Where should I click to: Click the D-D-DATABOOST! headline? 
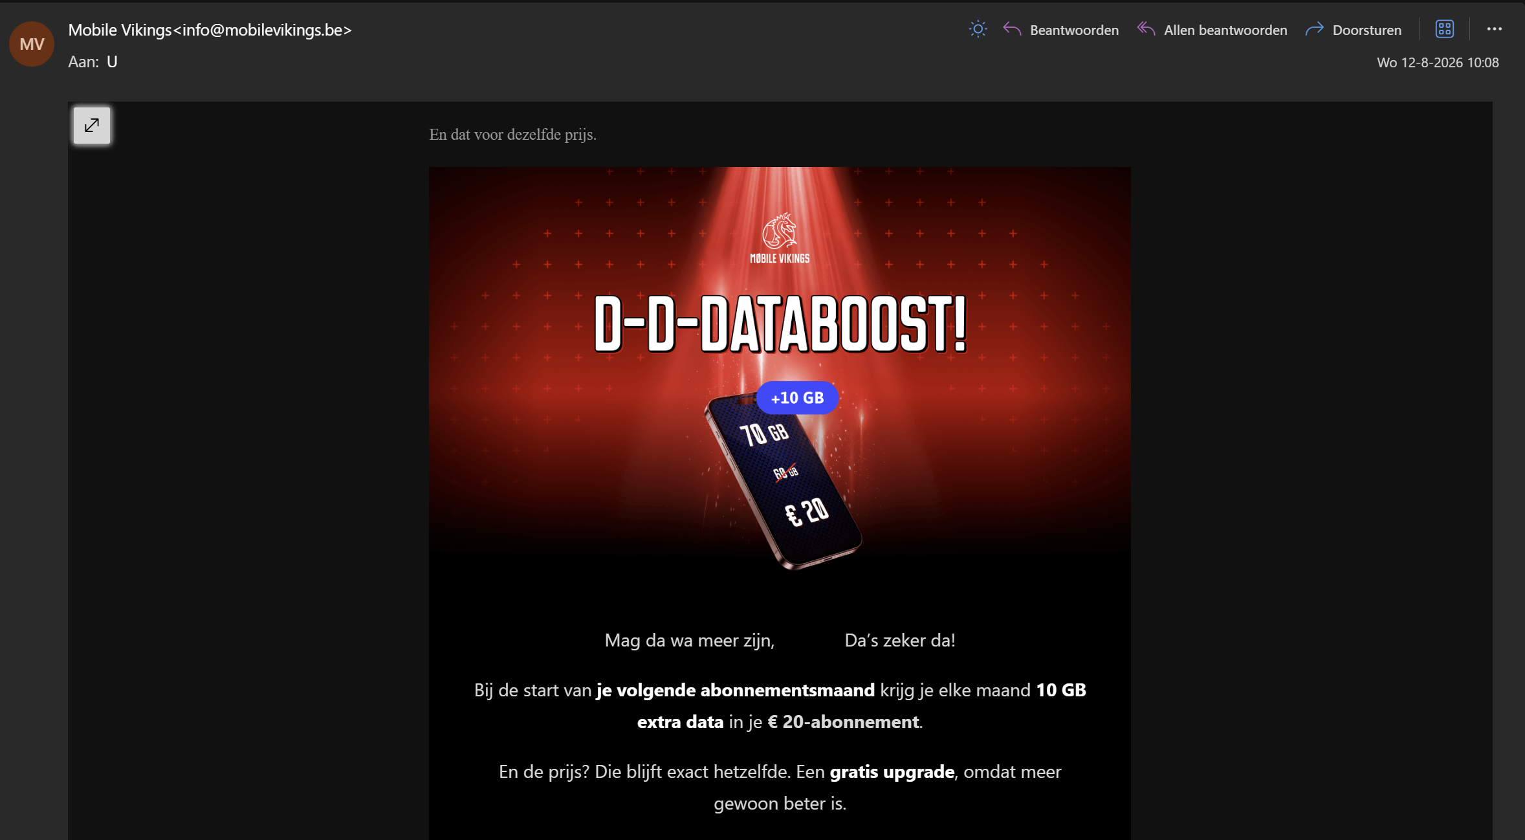tap(780, 324)
